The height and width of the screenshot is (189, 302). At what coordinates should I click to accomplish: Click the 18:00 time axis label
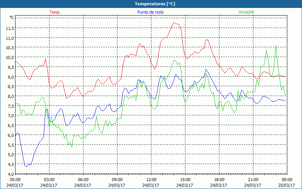click(x=219, y=180)
